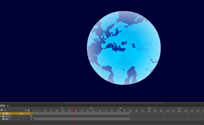Toggle lock dot of 文件夹 2
204x125 pixels.
pyautogui.click(x=29, y=116)
